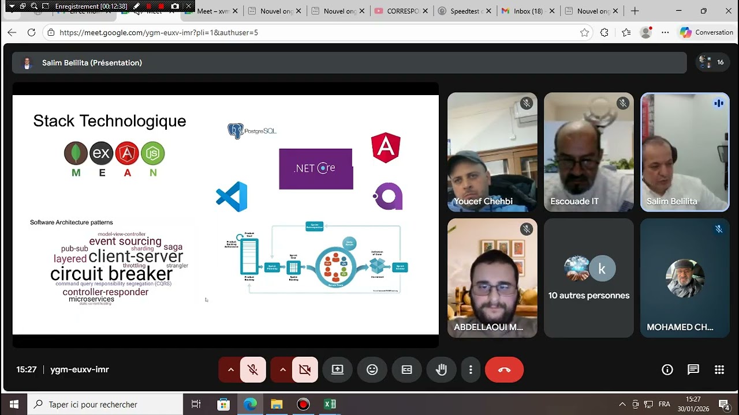Turn on the camera in Meet
Image resolution: width=739 pixels, height=415 pixels.
point(305,369)
